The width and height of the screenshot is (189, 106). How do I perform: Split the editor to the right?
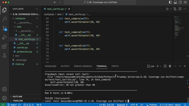tap(180, 9)
